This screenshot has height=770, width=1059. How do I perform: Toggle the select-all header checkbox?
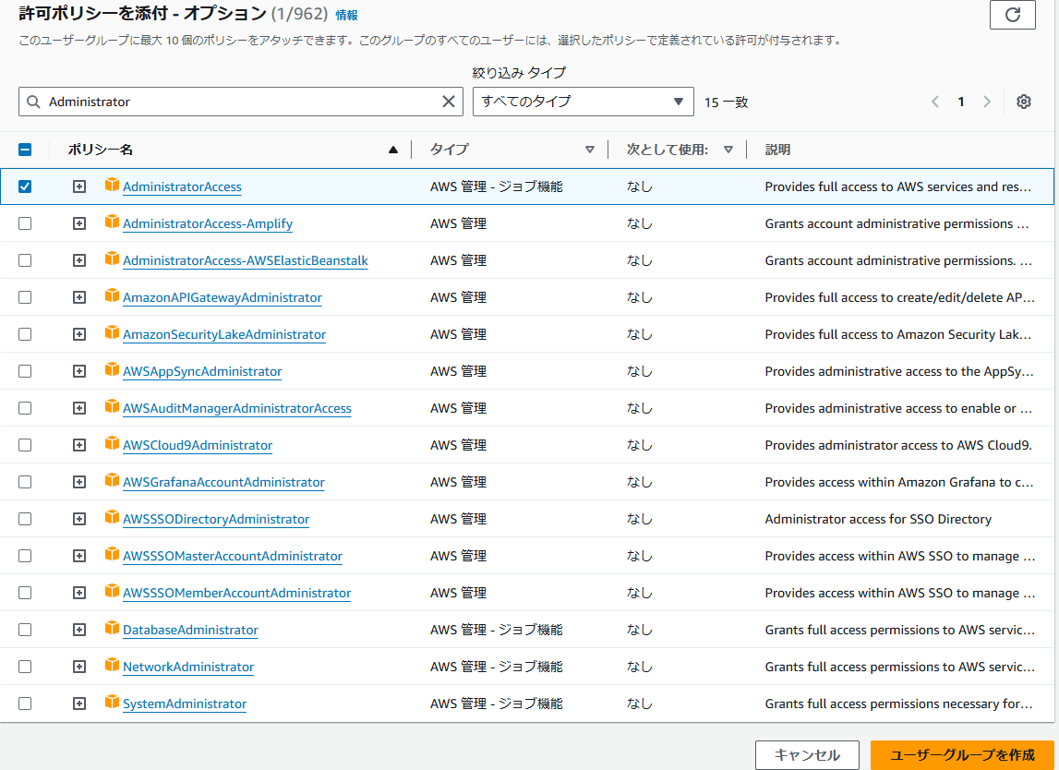[25, 150]
